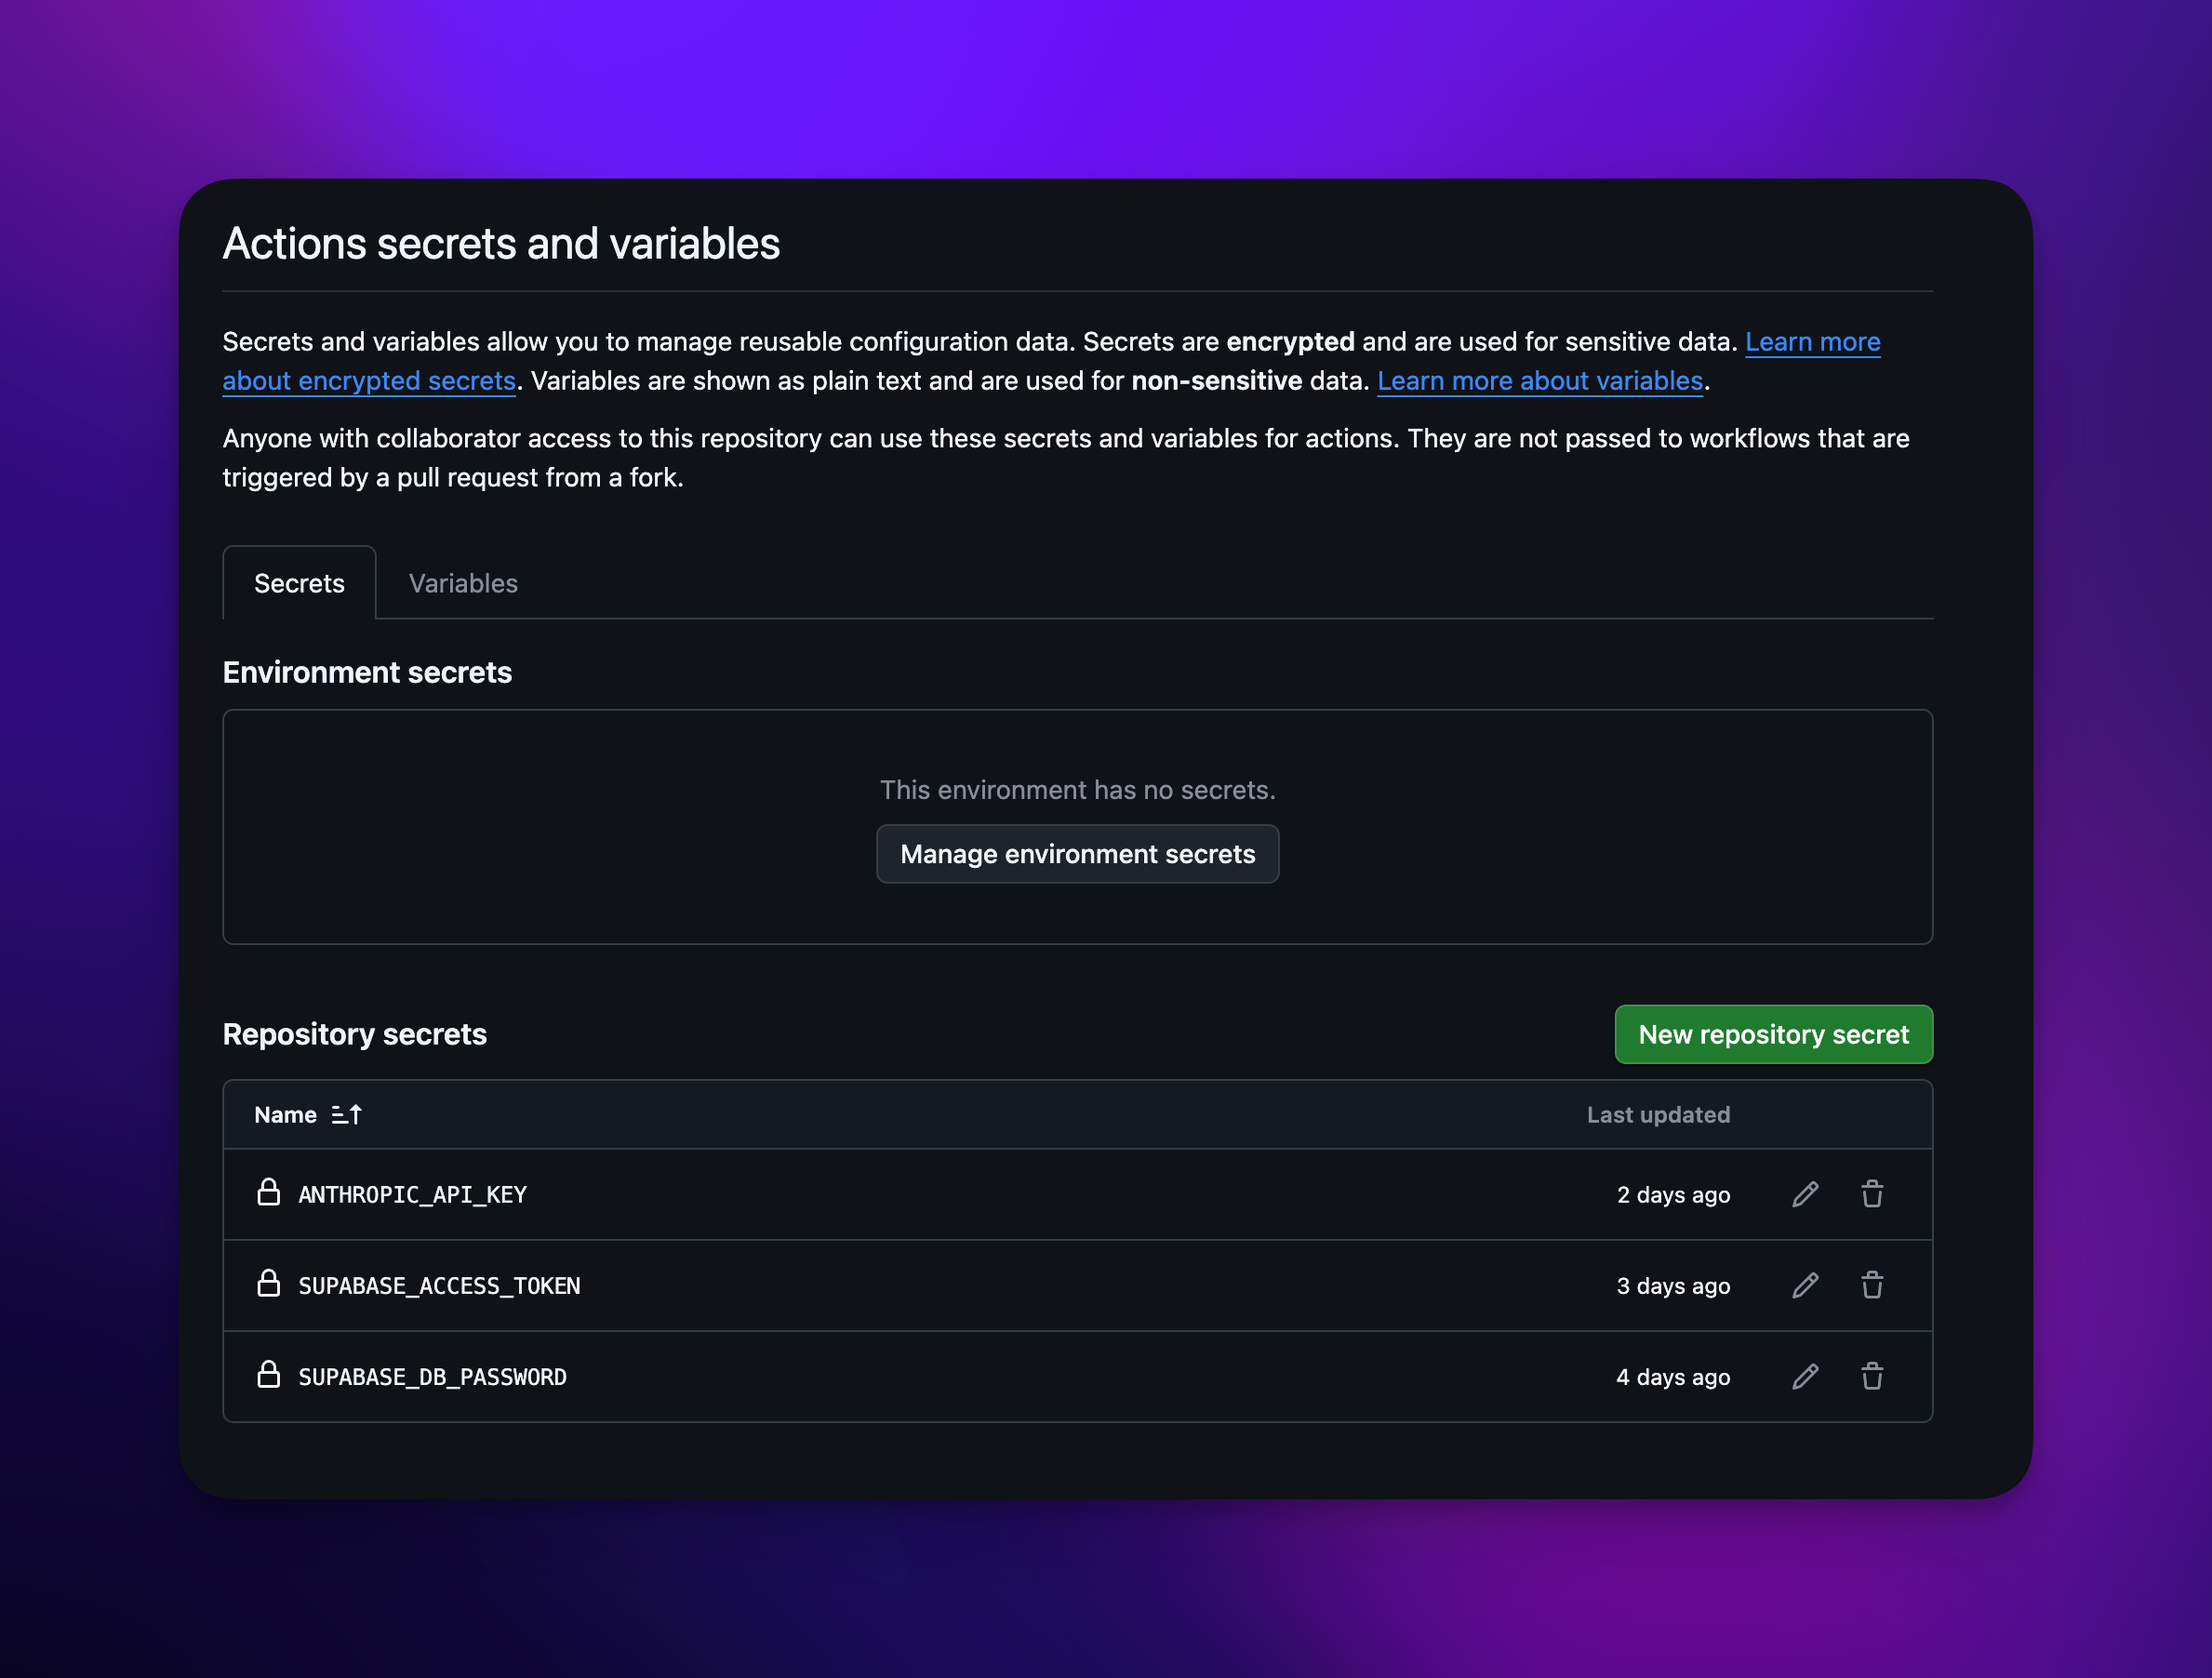Edit the SUPABASE_ACCESS_TOKEN secret pencil icon
This screenshot has width=2212, height=1678.
[x=1805, y=1285]
